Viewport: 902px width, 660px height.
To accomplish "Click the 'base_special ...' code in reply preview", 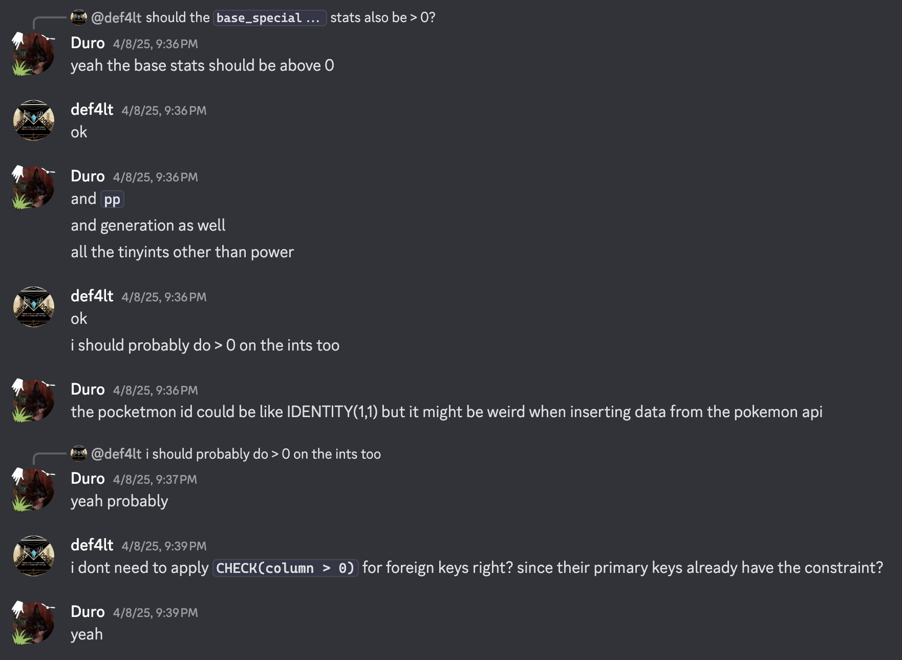I will 269,18.
